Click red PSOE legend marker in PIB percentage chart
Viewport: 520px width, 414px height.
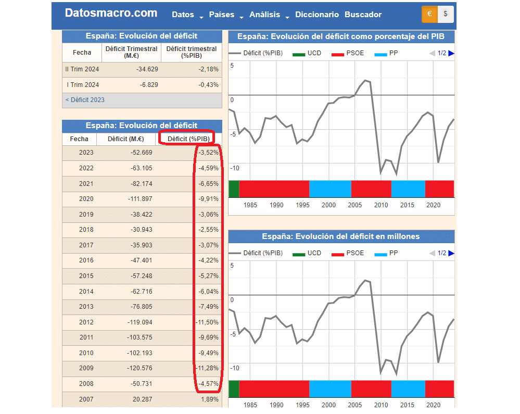[x=338, y=54]
